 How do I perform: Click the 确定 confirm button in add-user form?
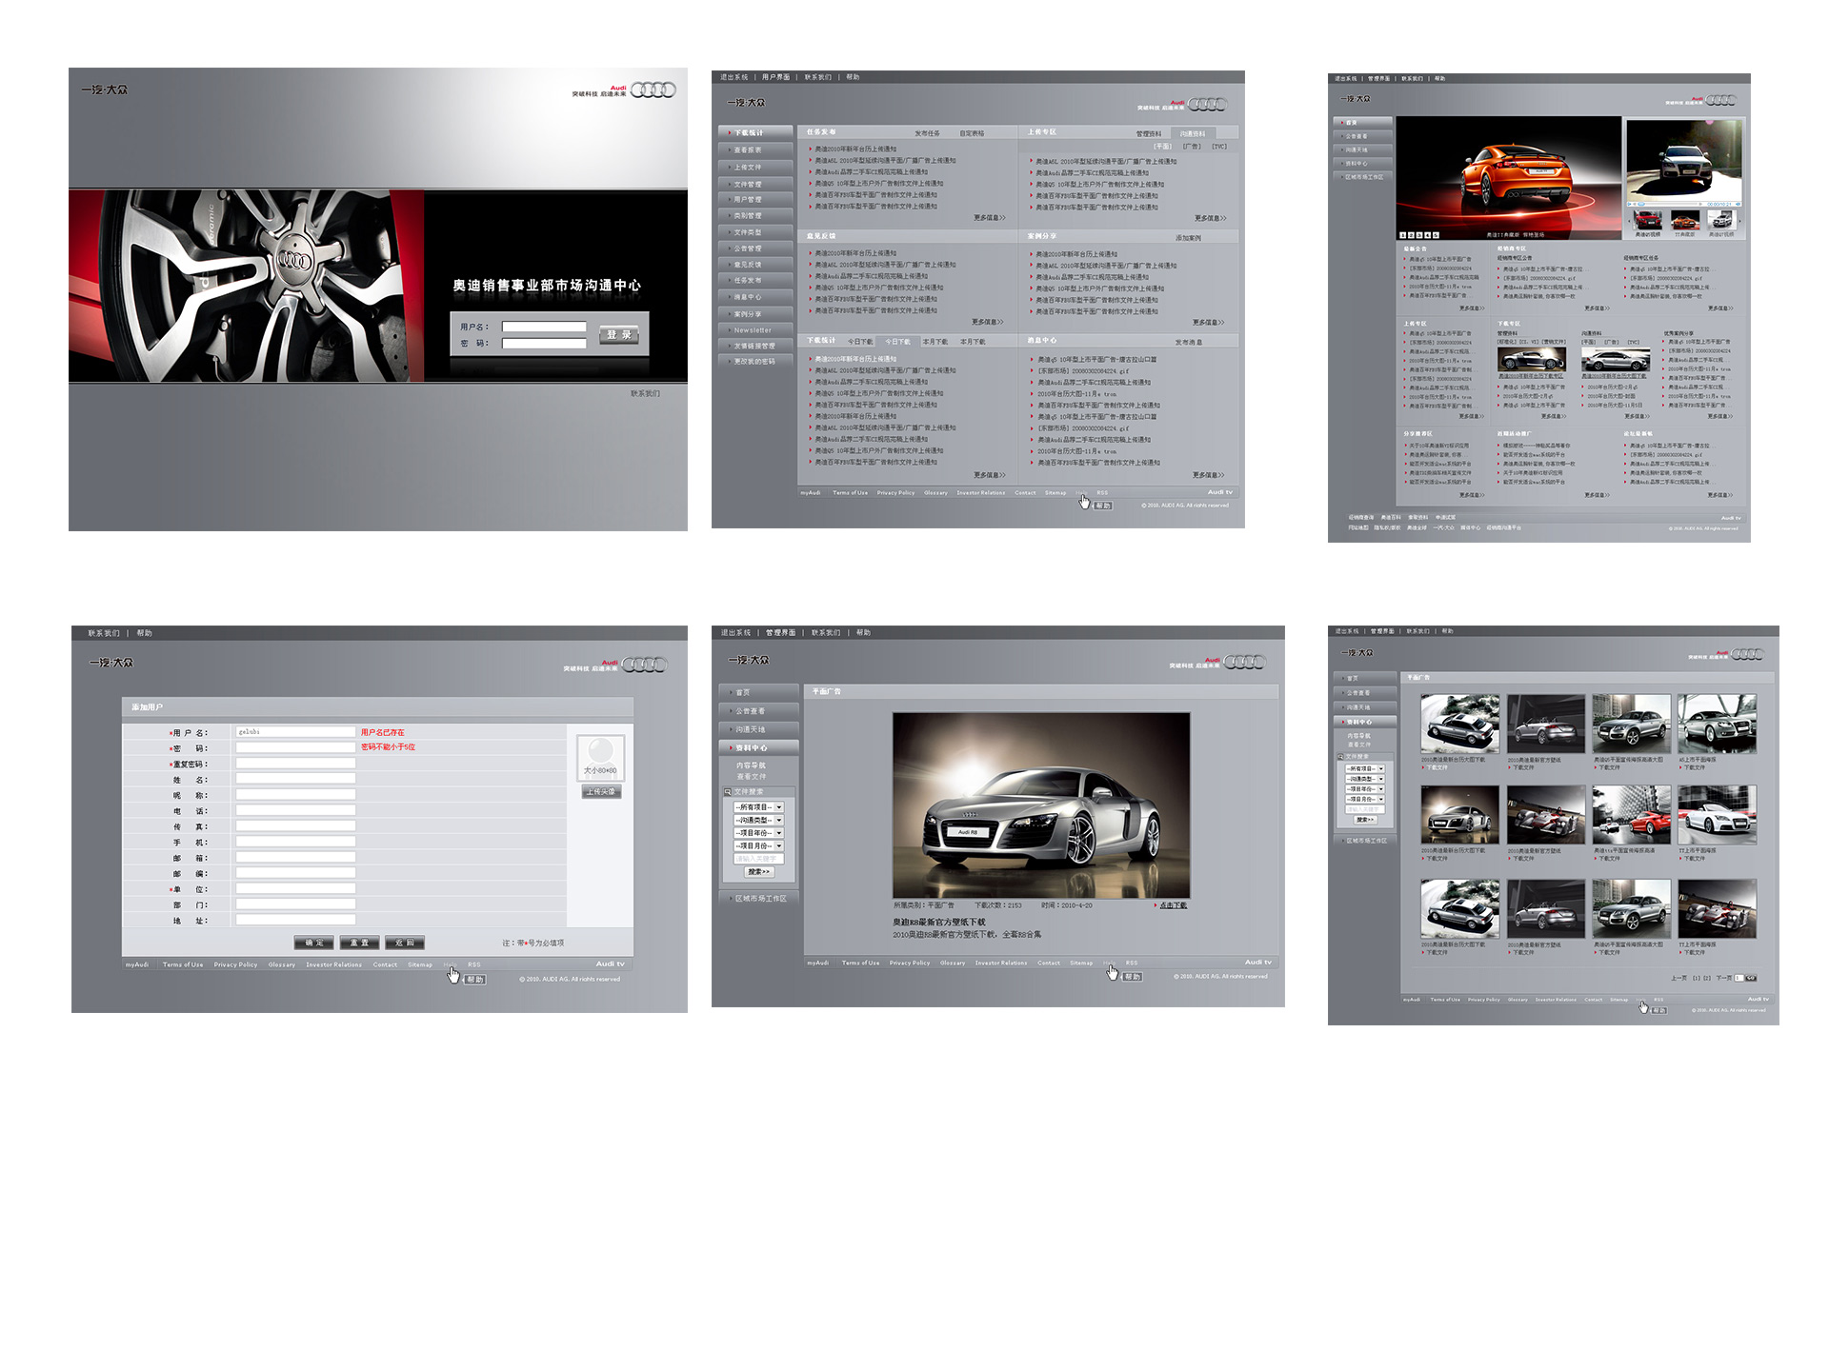313,943
